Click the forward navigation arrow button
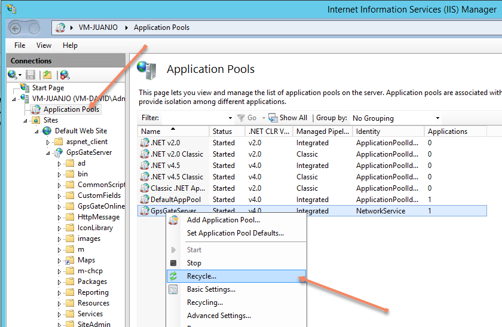The width and height of the screenshot is (502, 327). (34, 29)
